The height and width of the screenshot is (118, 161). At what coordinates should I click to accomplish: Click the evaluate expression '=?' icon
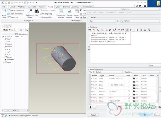point(118,30)
